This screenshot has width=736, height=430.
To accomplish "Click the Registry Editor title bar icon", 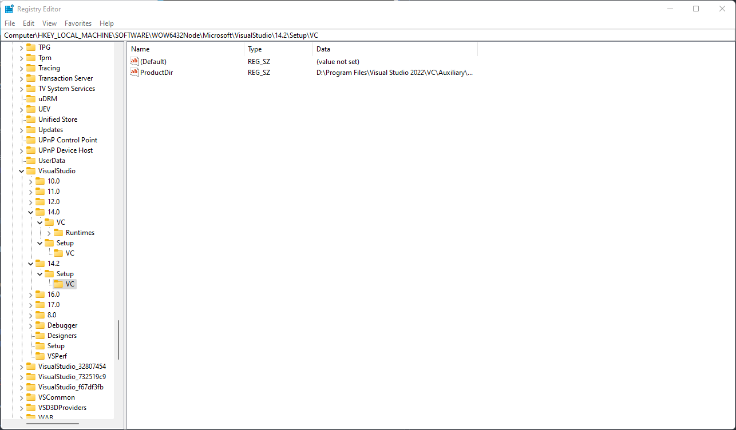I will [8, 9].
